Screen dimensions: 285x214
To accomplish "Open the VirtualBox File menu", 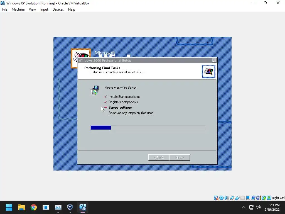I will 5,9.
